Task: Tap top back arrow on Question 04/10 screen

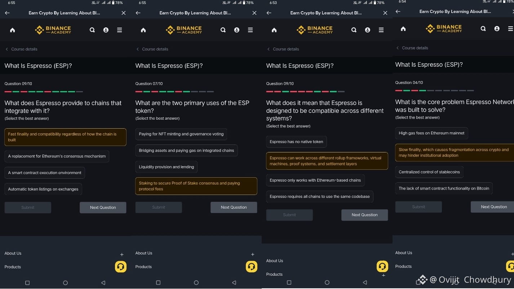Action: tap(398, 12)
